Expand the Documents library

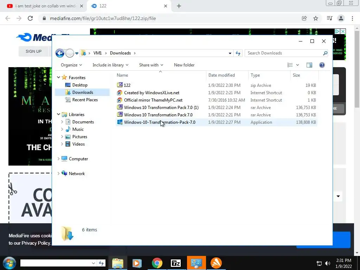(62, 122)
